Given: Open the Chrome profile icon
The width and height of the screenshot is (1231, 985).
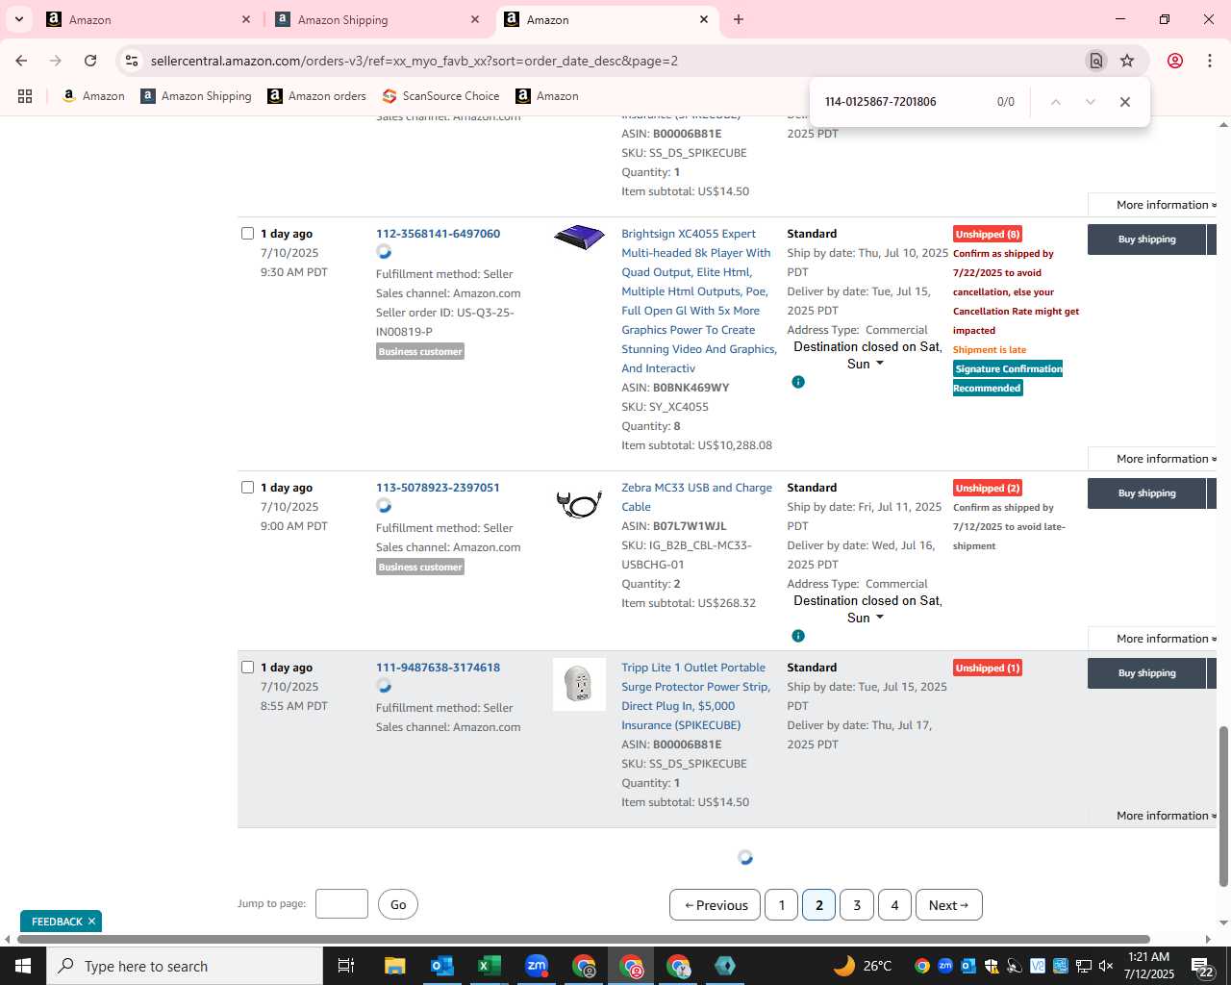Looking at the screenshot, I should [x=1174, y=61].
